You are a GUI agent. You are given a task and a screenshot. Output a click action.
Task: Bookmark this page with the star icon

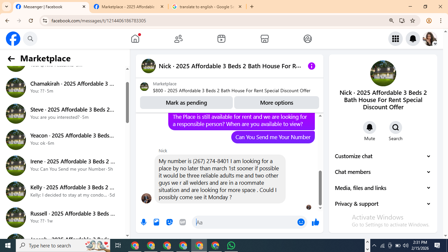coord(413,20)
